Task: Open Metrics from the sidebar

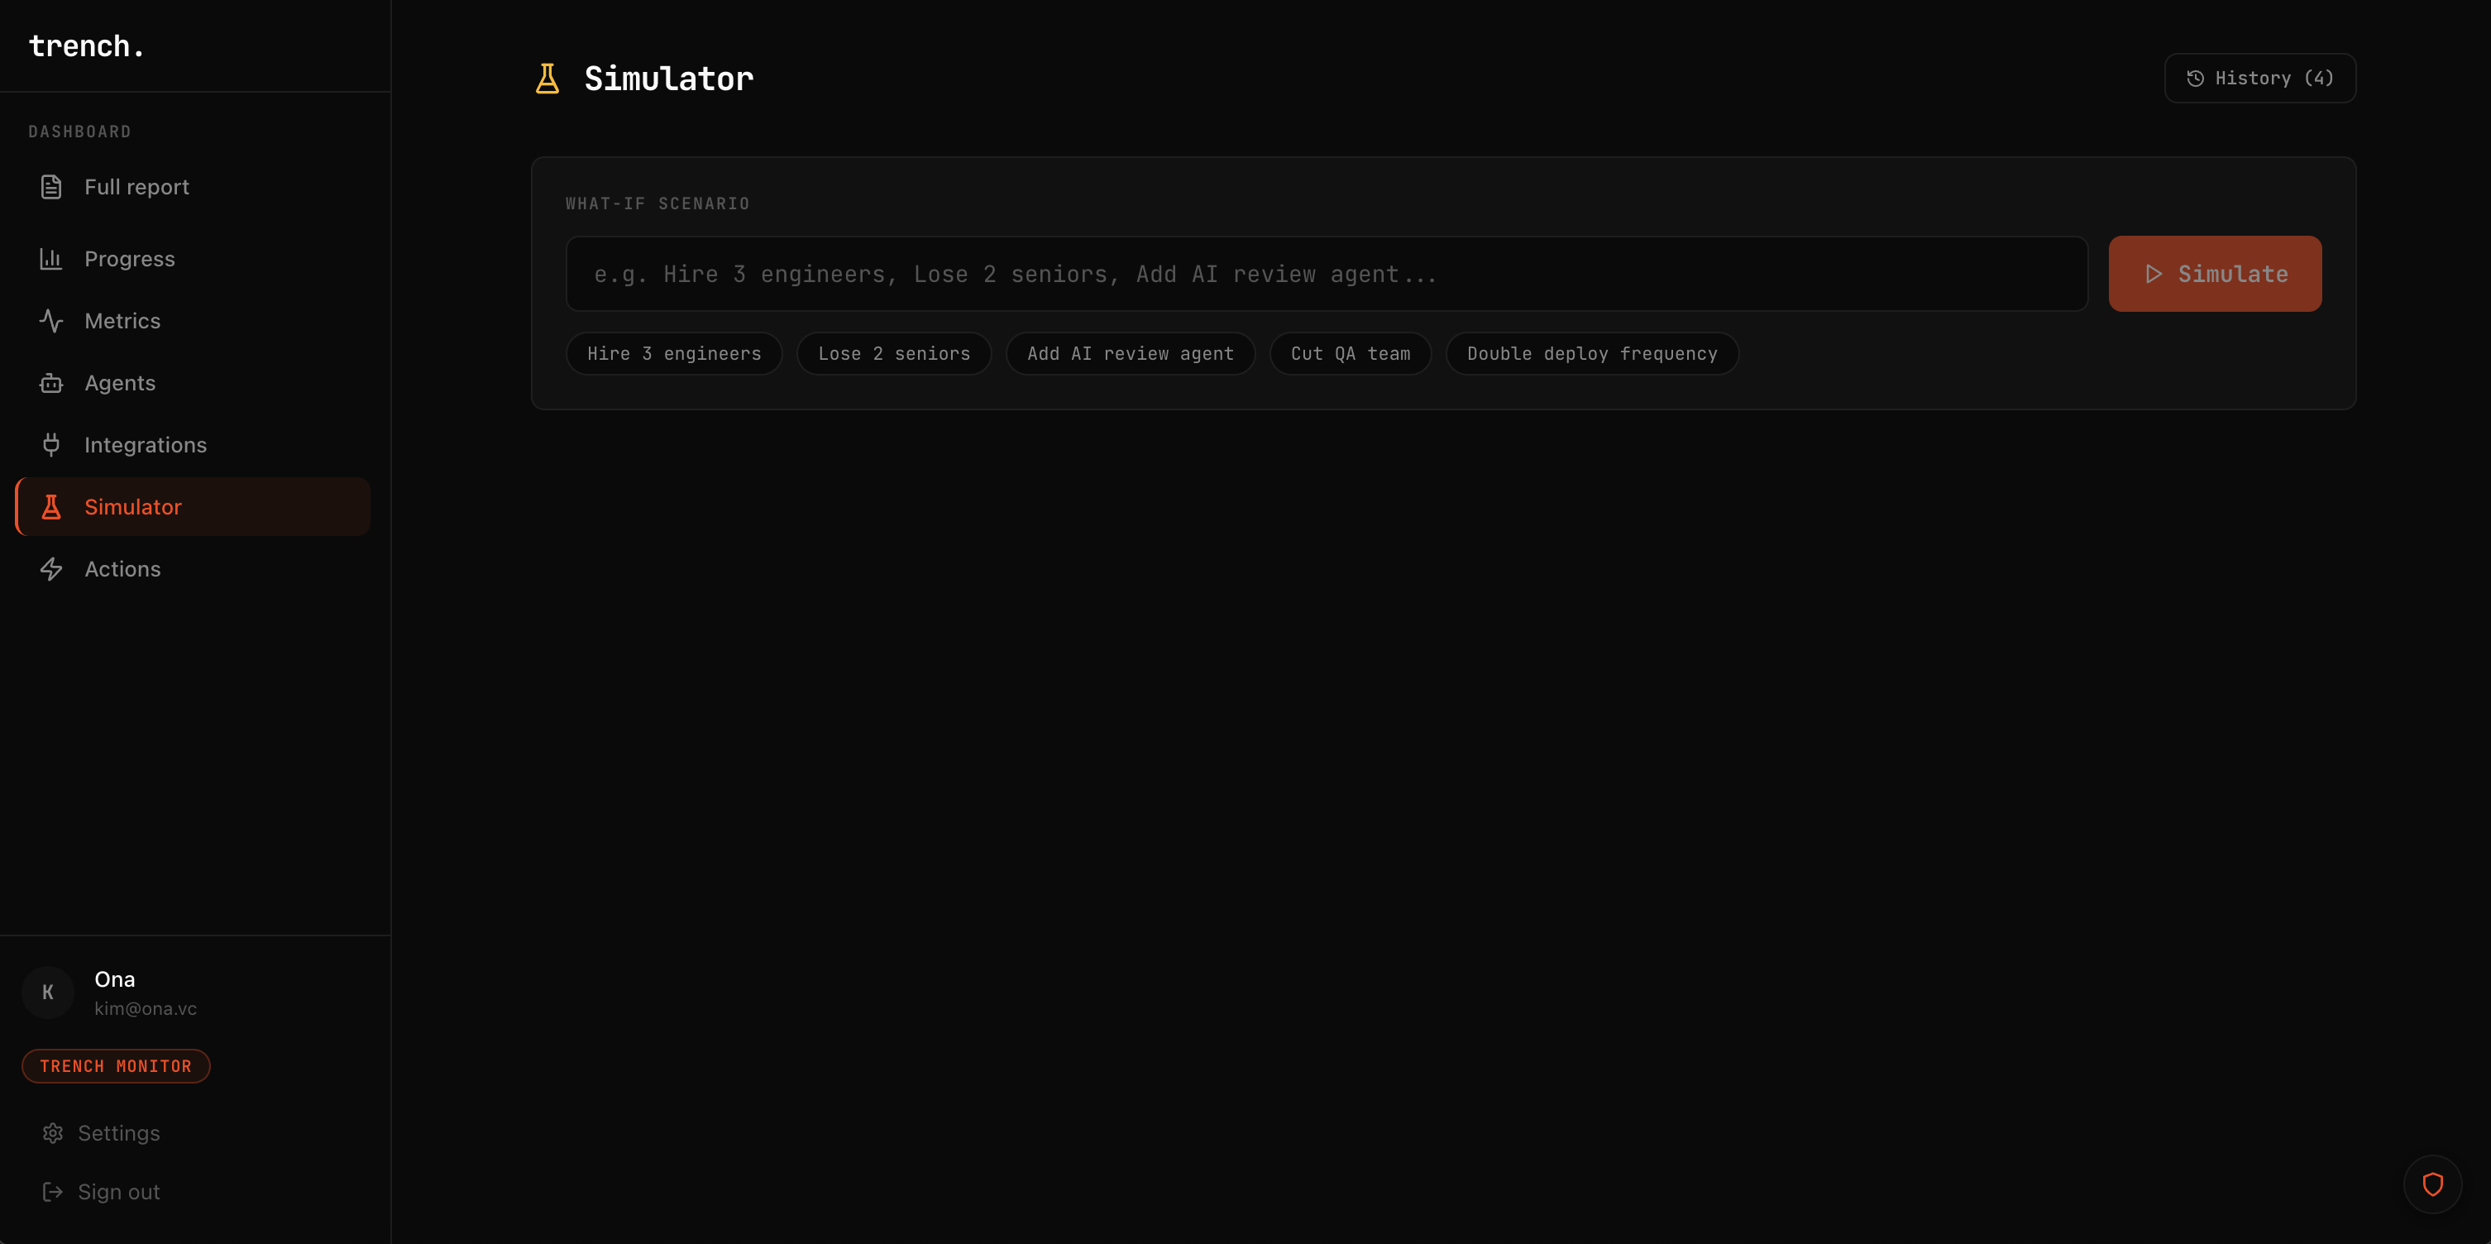Action: coord(122,321)
